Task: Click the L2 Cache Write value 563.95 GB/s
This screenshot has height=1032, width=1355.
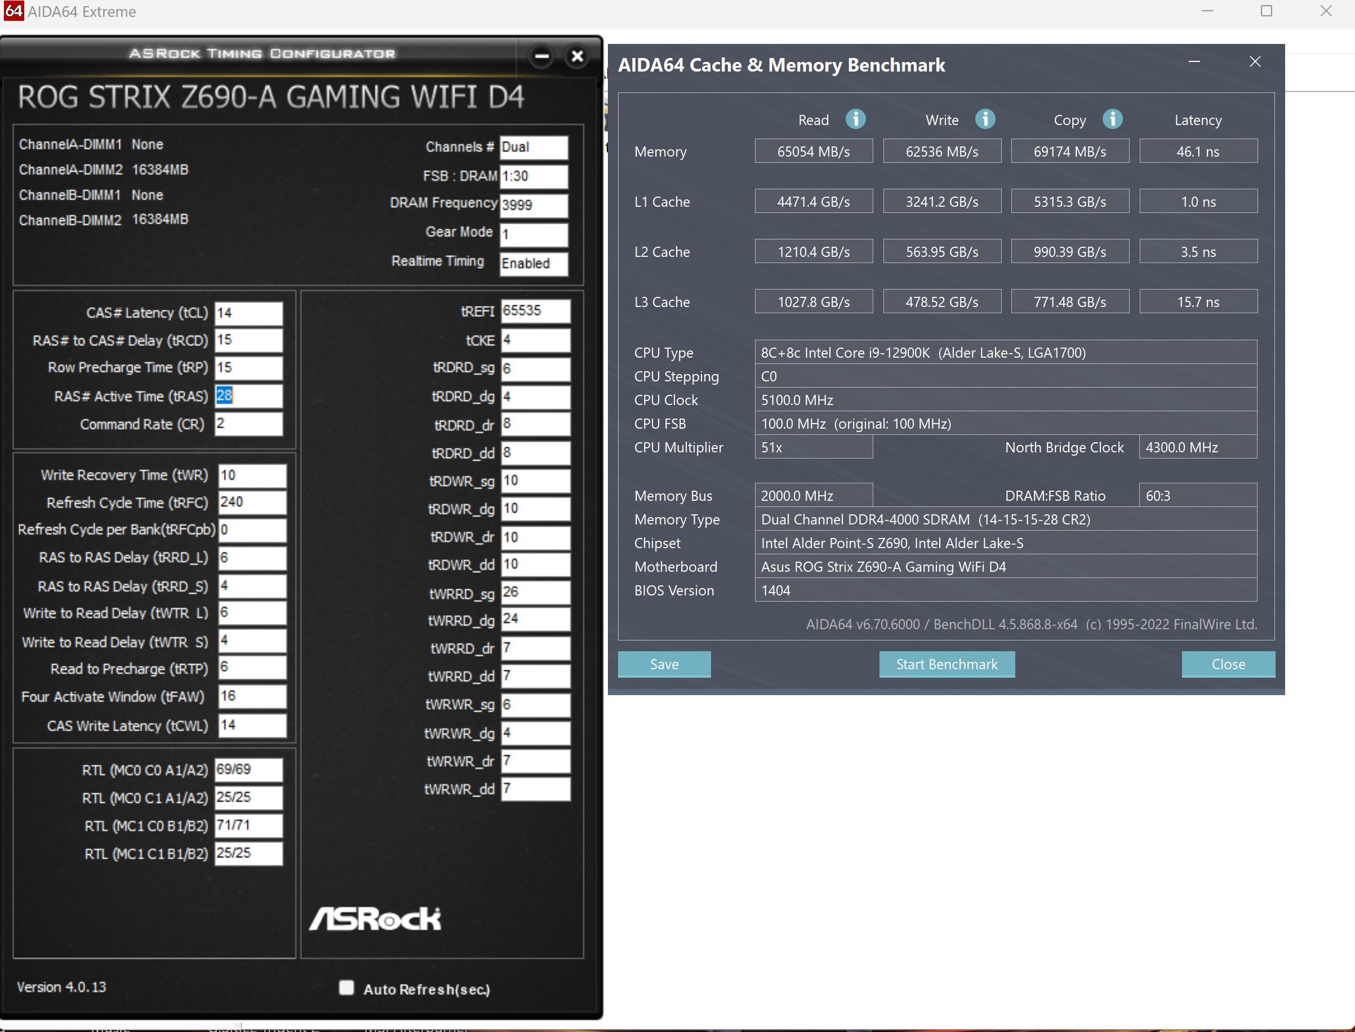Action: (941, 252)
